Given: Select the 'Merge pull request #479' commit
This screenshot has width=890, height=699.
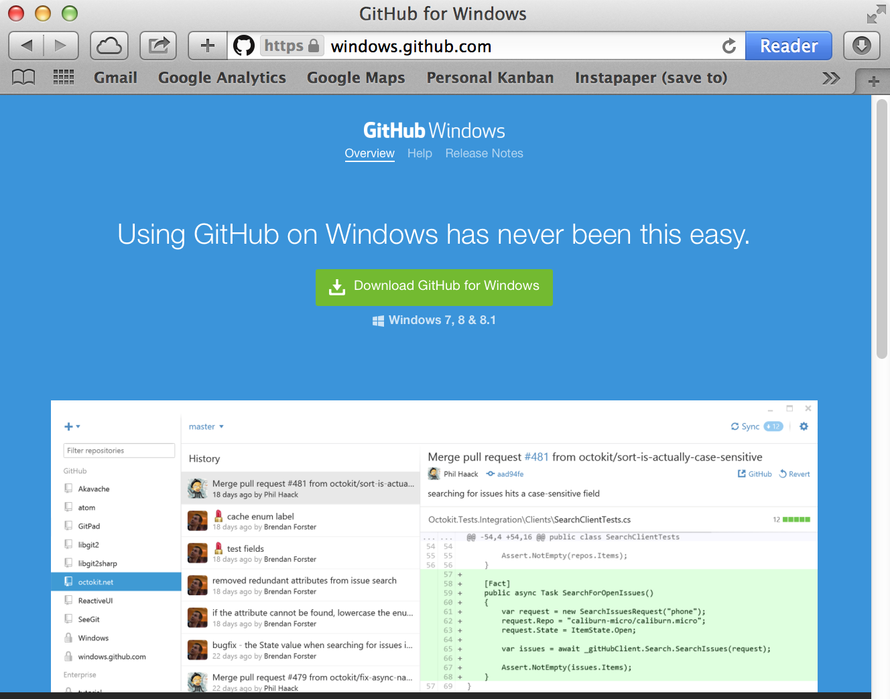Looking at the screenshot, I should 300,680.
